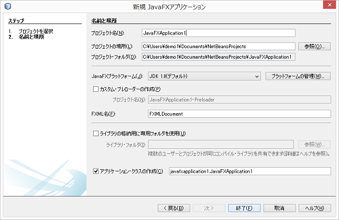Click the library sharing hint text 複数のユーザーとプロジェクト

point(239,153)
